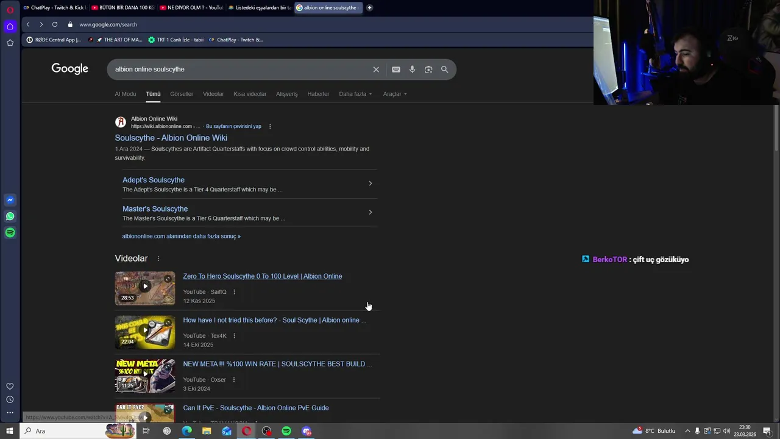
Task: Open albiononline.com alanından daha fazla sonuç link
Action: [x=182, y=236]
